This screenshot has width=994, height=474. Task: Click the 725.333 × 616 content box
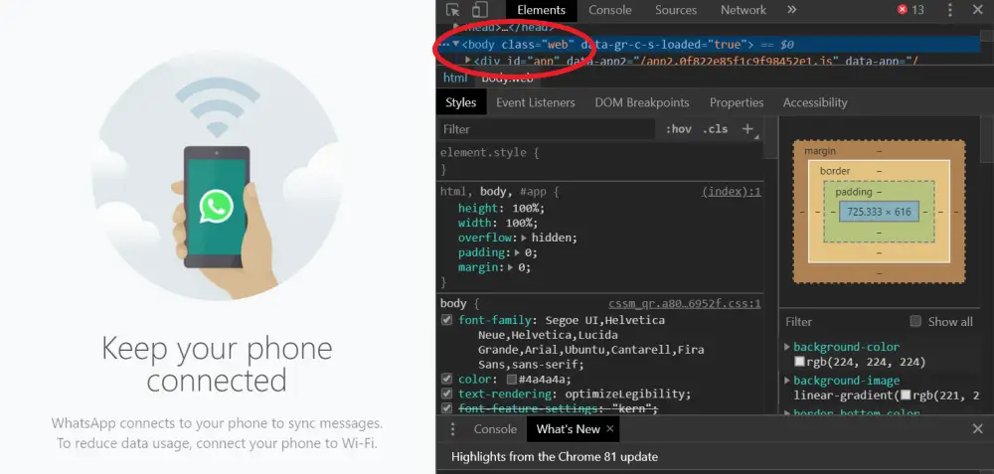tap(880, 212)
